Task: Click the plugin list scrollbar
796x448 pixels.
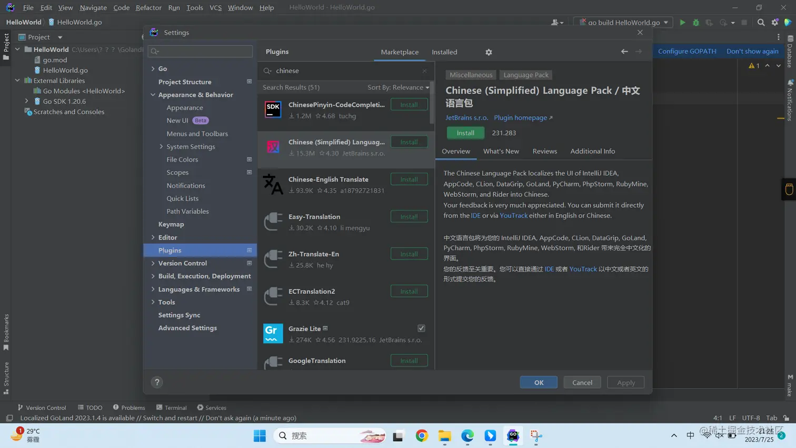Action: coord(432,103)
